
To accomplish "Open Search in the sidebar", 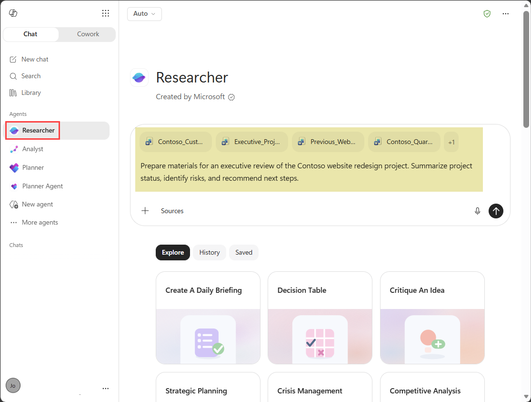I will tap(25, 76).
